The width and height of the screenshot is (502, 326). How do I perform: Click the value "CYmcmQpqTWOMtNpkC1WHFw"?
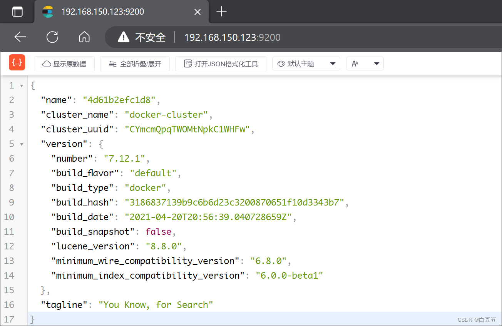click(187, 129)
